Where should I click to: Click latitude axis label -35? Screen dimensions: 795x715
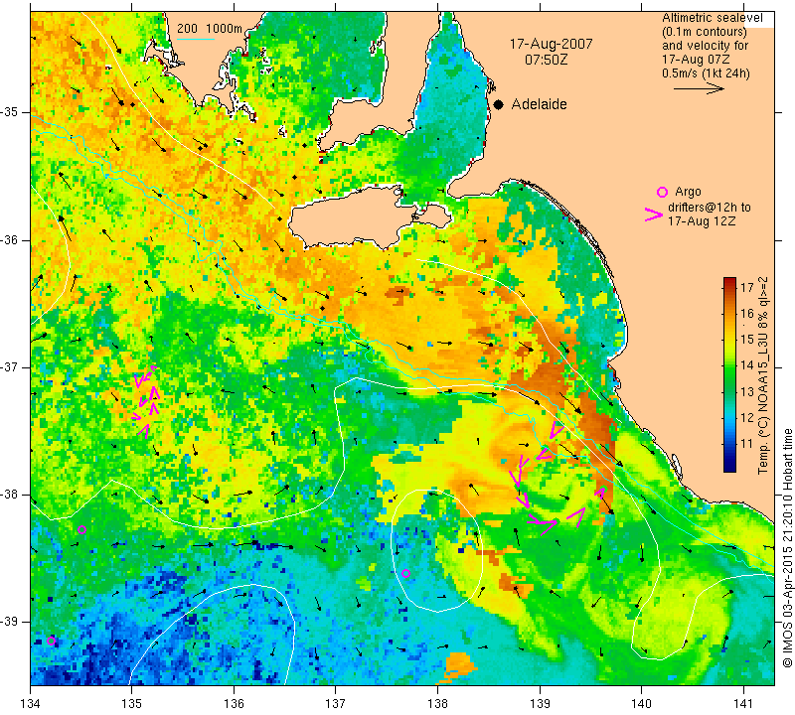click(10, 112)
